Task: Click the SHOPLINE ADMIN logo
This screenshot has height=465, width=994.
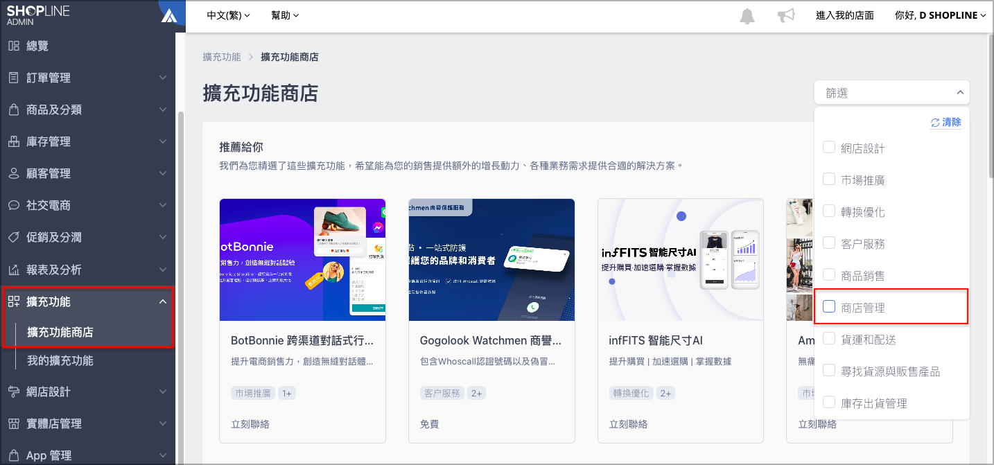Action: pyautogui.click(x=38, y=15)
